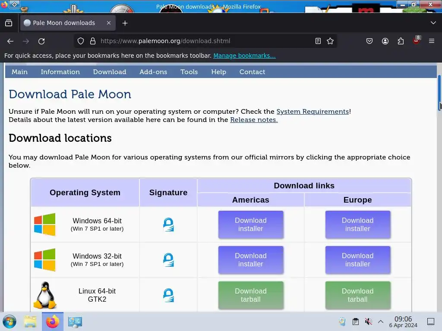Image resolution: width=442 pixels, height=331 pixels.
Task: Open Main navigation menu item
Action: [x=19, y=72]
